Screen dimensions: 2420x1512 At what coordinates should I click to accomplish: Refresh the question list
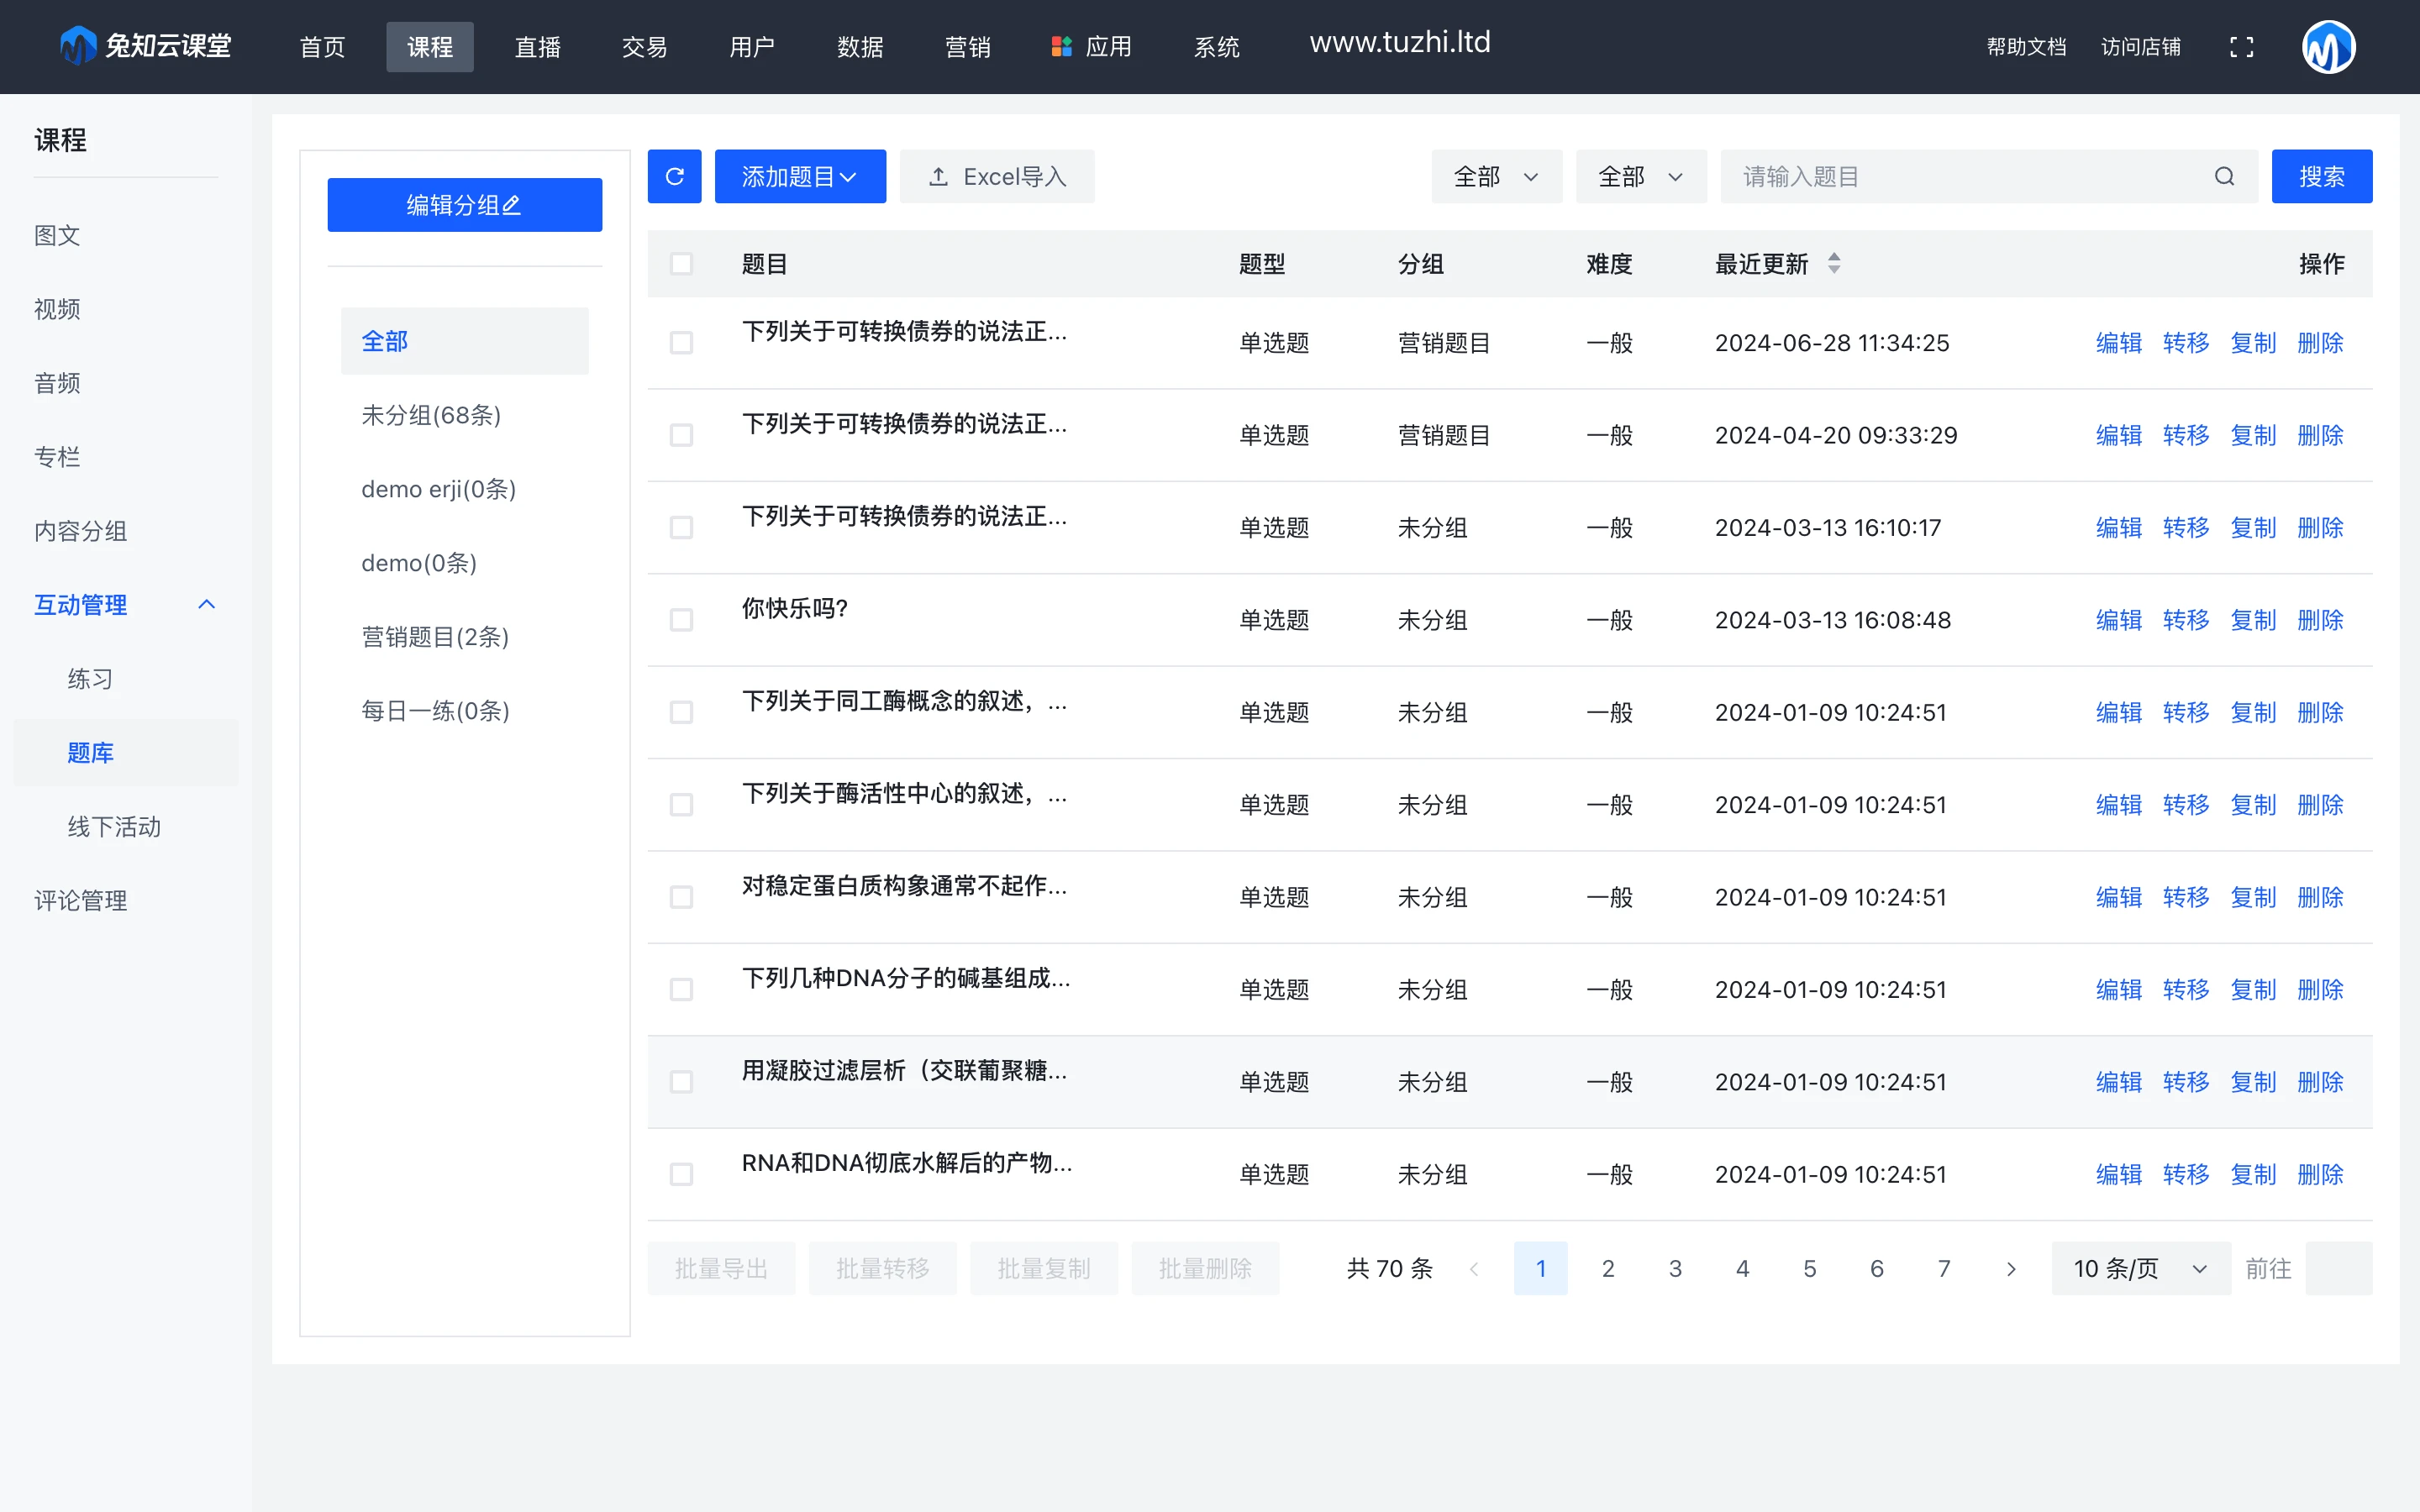click(x=674, y=176)
